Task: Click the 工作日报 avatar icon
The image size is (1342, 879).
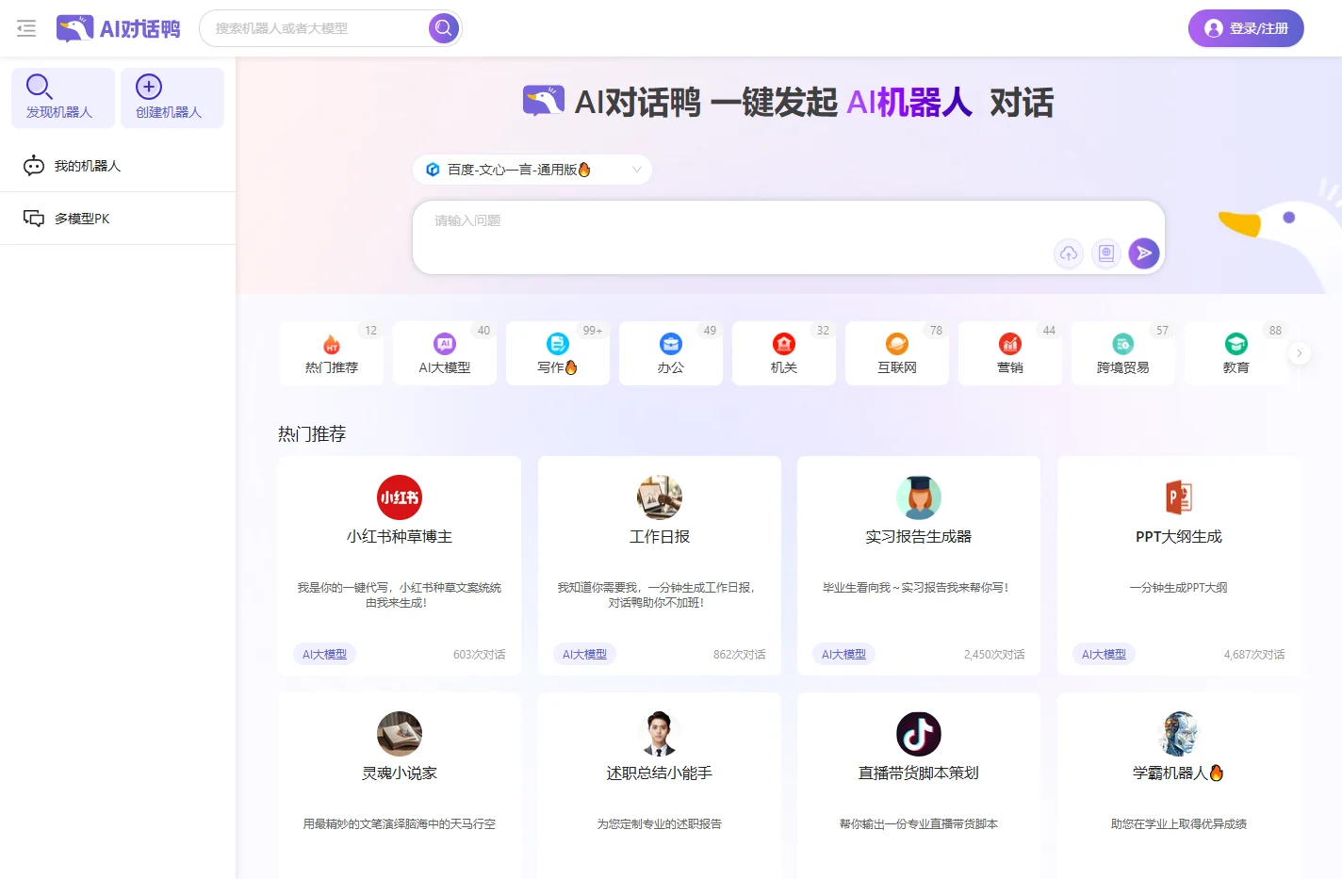Action: [660, 497]
